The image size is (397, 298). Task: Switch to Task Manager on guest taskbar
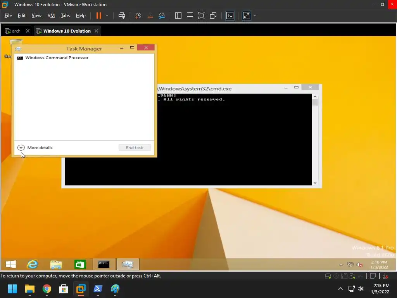(x=128, y=264)
